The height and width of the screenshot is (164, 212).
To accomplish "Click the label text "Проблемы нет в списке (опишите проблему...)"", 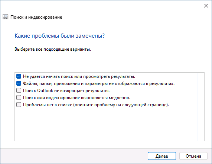I will (96, 105).
